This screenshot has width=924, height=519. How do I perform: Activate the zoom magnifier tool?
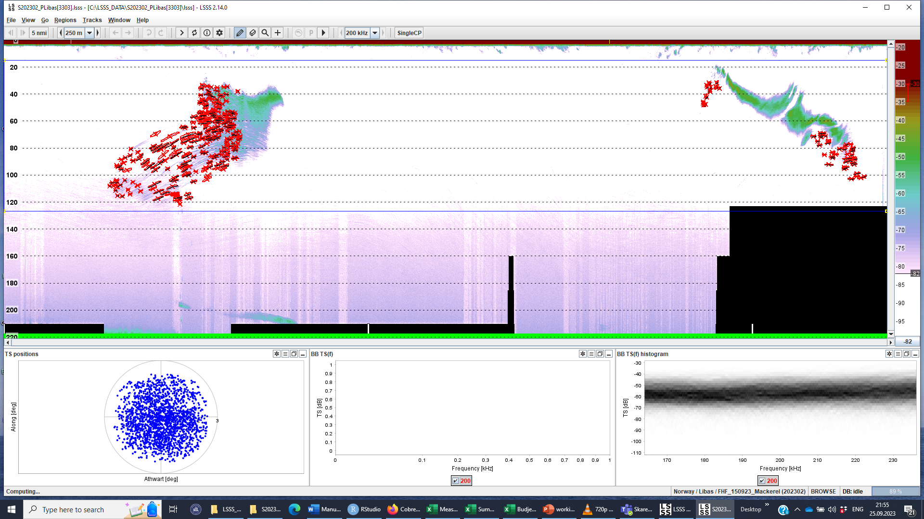click(x=265, y=33)
